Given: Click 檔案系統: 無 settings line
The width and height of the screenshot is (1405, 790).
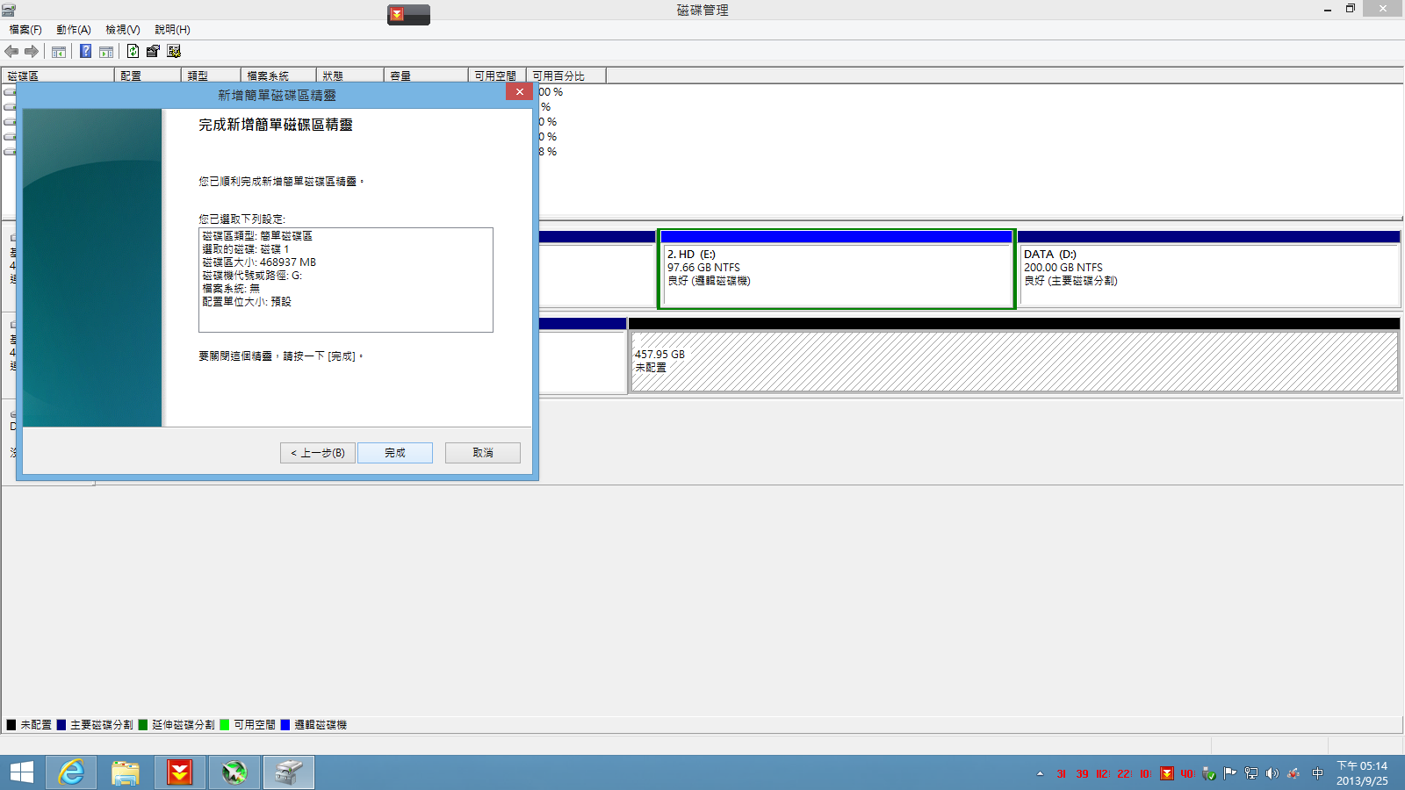Looking at the screenshot, I should pyautogui.click(x=231, y=289).
